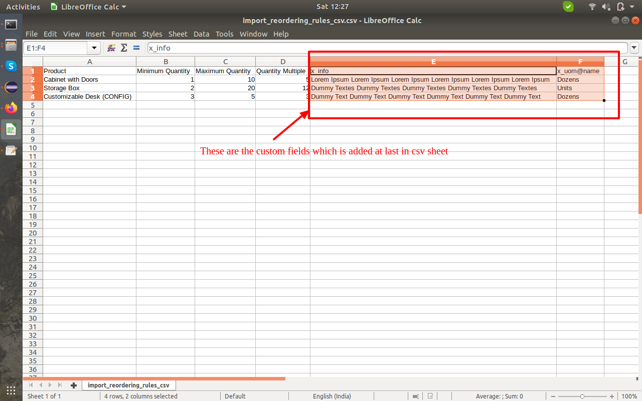The width and height of the screenshot is (642, 401).
Task: Click the Activities button
Action: point(23,7)
